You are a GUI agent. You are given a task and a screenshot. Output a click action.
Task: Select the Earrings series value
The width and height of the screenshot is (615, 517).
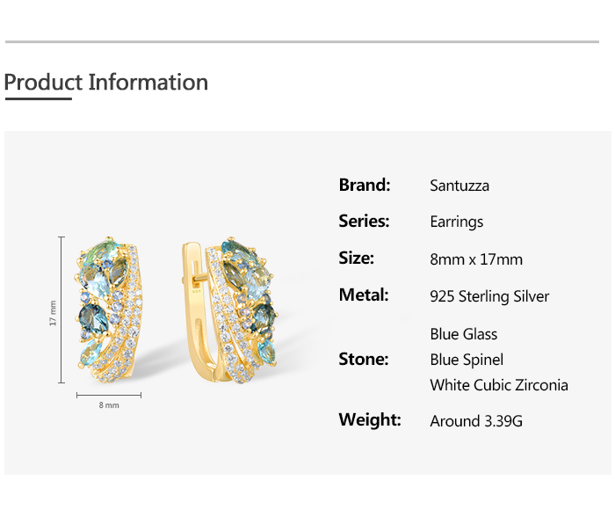tap(456, 222)
